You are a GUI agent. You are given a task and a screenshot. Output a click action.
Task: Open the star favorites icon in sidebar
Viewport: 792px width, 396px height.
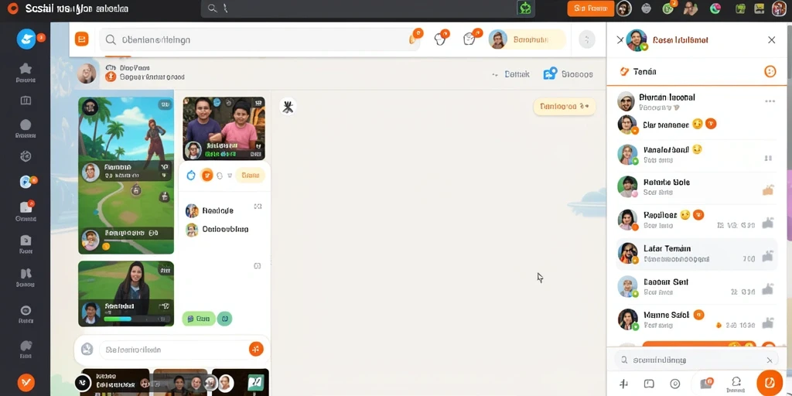pos(26,69)
